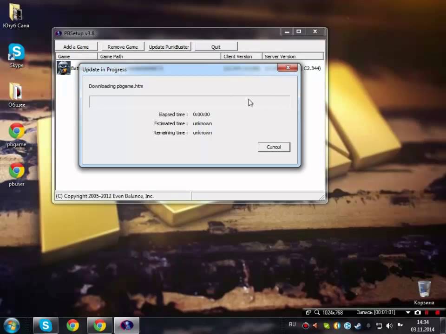The image size is (446, 334).
Task: Click the Remaining time unknown value
Action: click(x=202, y=133)
